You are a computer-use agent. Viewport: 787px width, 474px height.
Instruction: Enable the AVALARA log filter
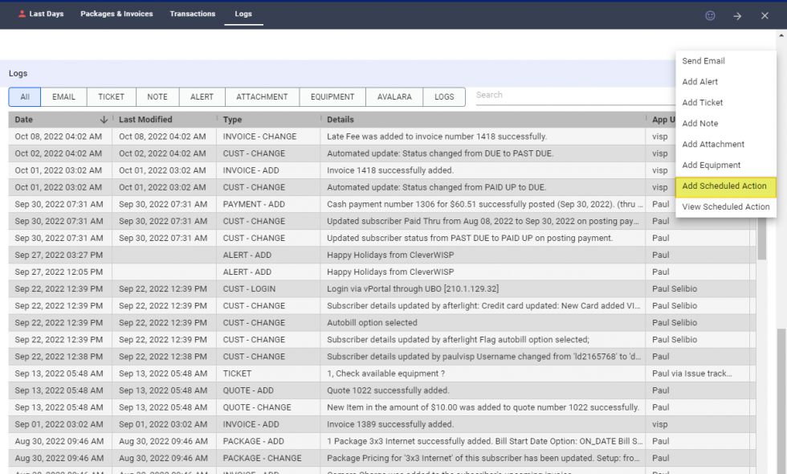click(x=393, y=96)
